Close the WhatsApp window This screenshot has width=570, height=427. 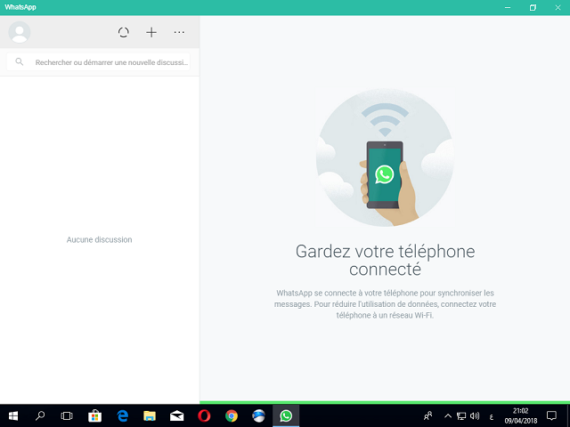(x=558, y=7)
